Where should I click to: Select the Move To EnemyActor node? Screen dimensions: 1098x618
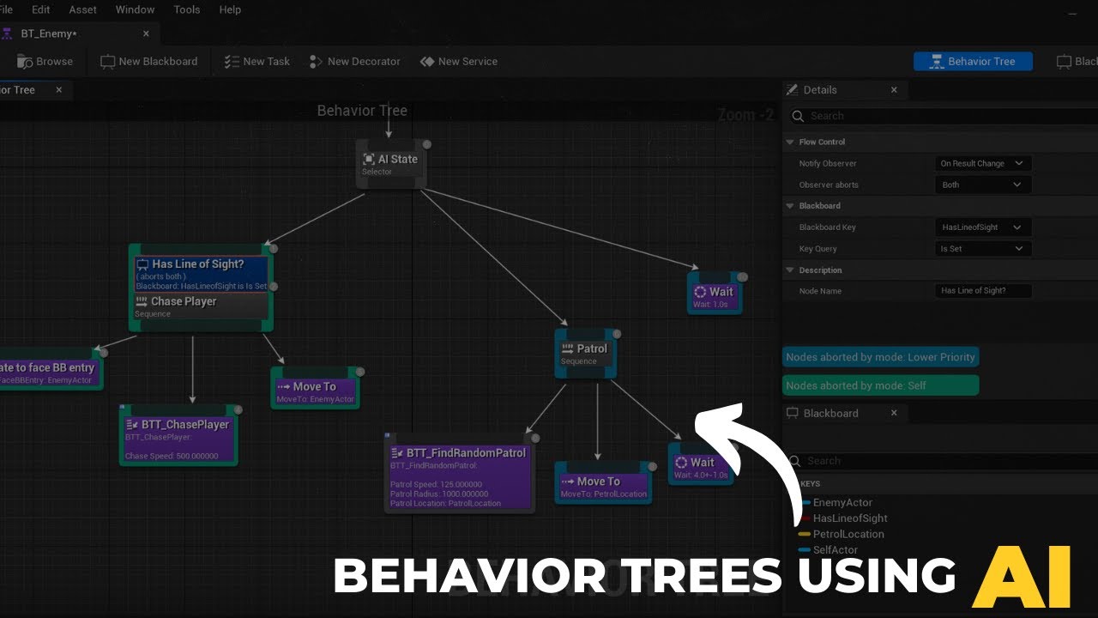tap(316, 389)
